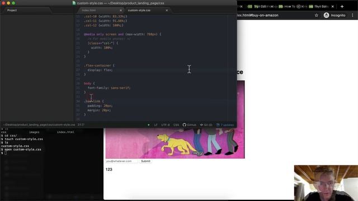Click the Submit button on the web page
The height and width of the screenshot is (201, 358).
tap(145, 161)
